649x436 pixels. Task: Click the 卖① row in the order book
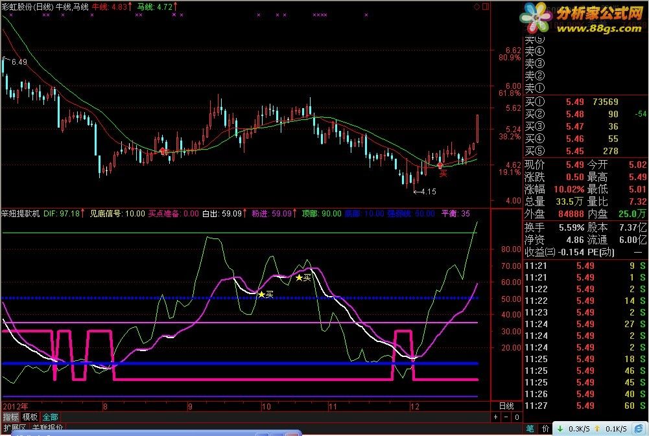[x=585, y=88]
